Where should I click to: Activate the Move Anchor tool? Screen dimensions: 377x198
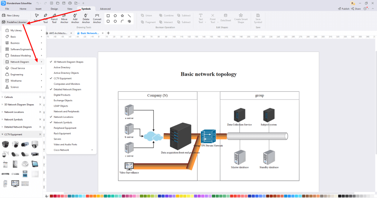(64, 18)
